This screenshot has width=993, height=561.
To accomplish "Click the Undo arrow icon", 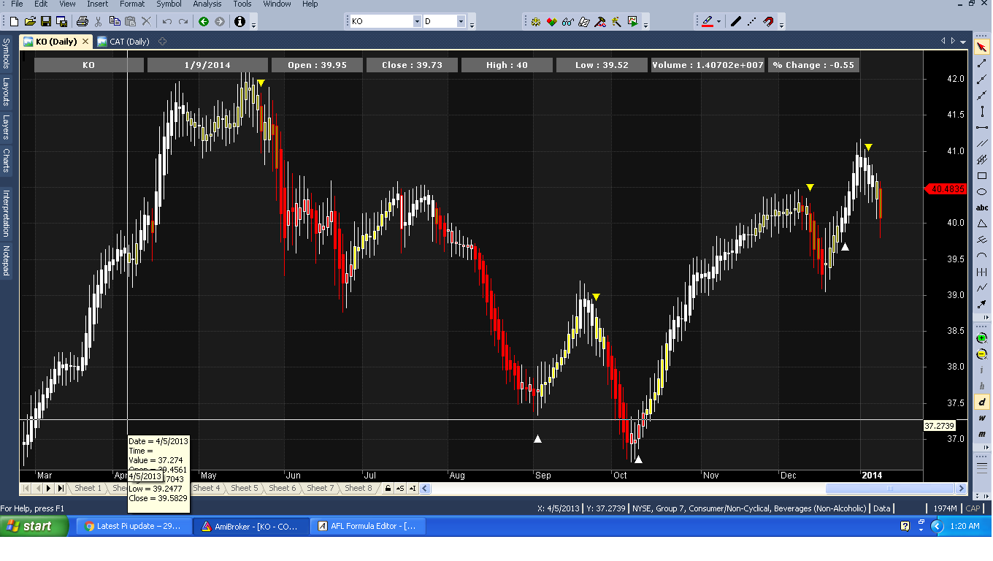I will tap(167, 22).
